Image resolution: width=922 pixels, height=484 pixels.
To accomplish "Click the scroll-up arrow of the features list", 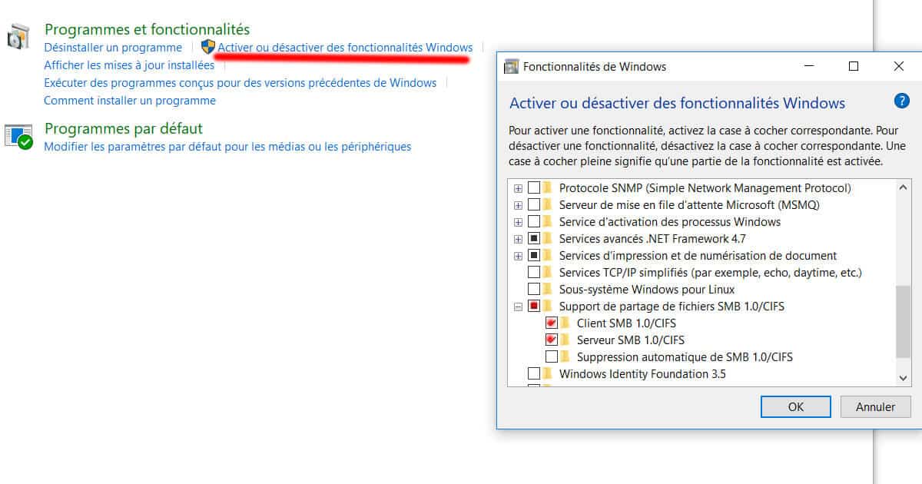I will [903, 187].
